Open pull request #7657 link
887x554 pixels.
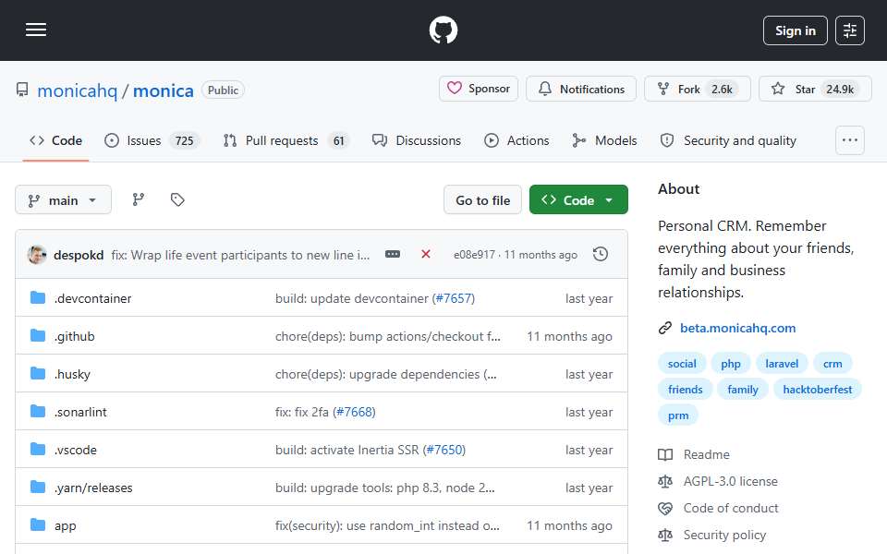point(453,298)
